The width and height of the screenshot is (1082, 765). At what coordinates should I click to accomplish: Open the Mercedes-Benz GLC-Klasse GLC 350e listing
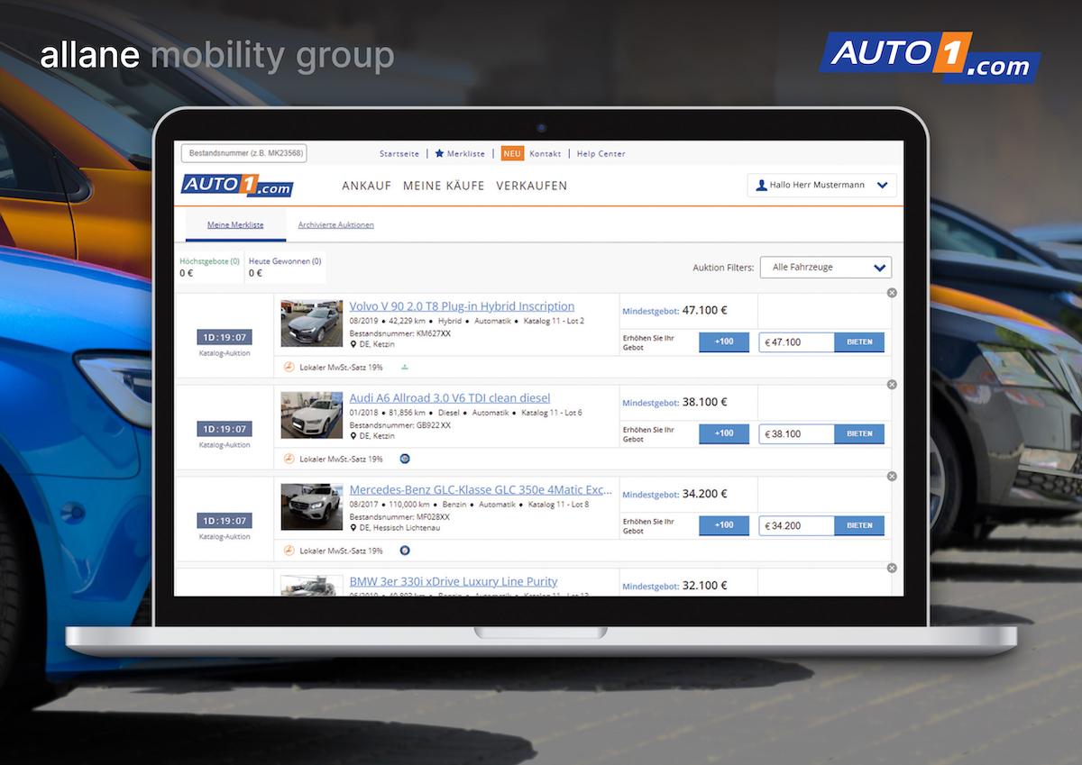(x=481, y=490)
